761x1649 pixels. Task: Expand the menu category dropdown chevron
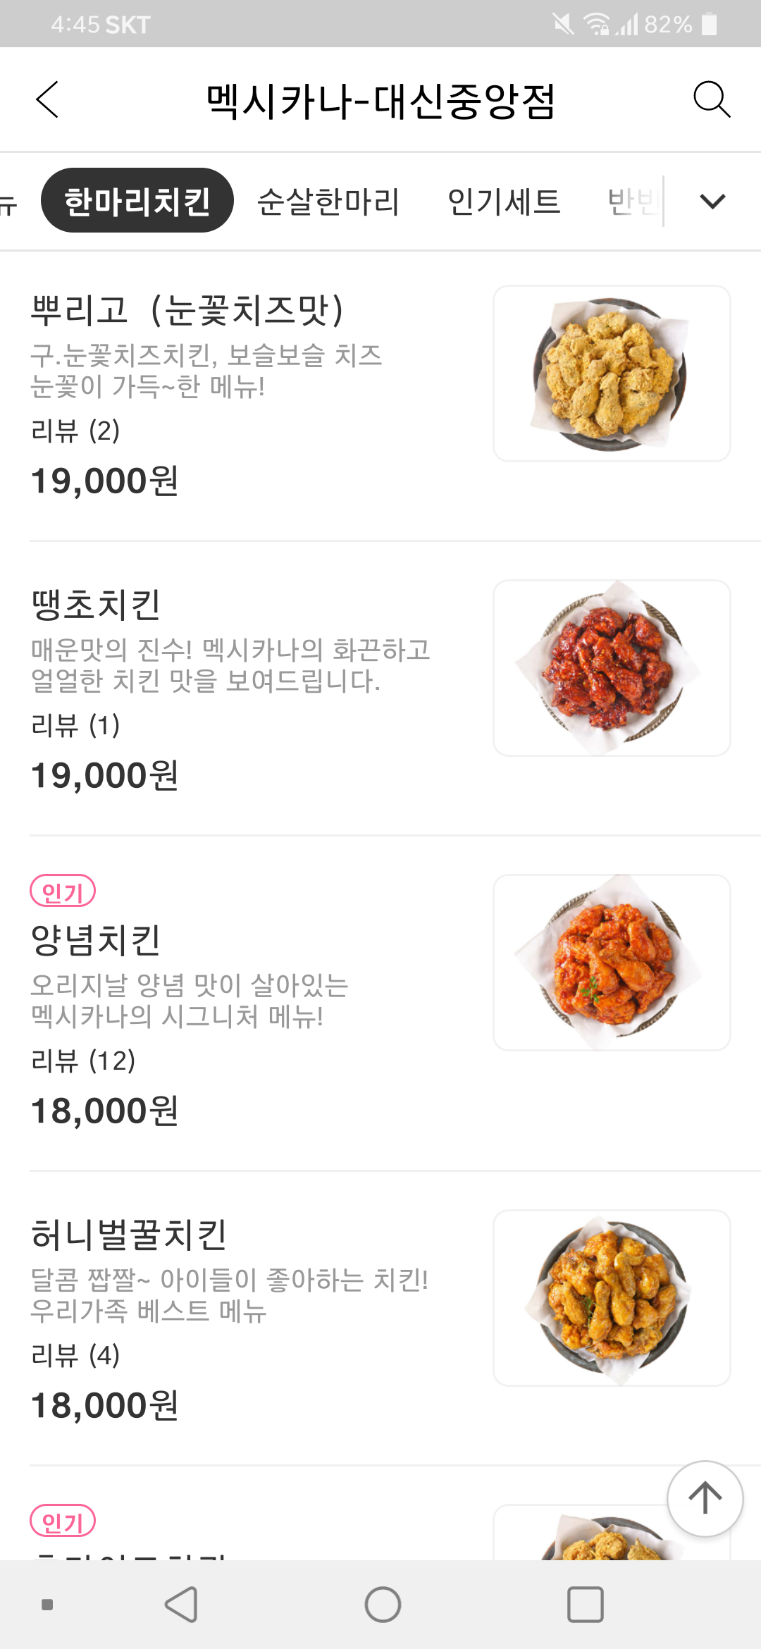coord(712,202)
